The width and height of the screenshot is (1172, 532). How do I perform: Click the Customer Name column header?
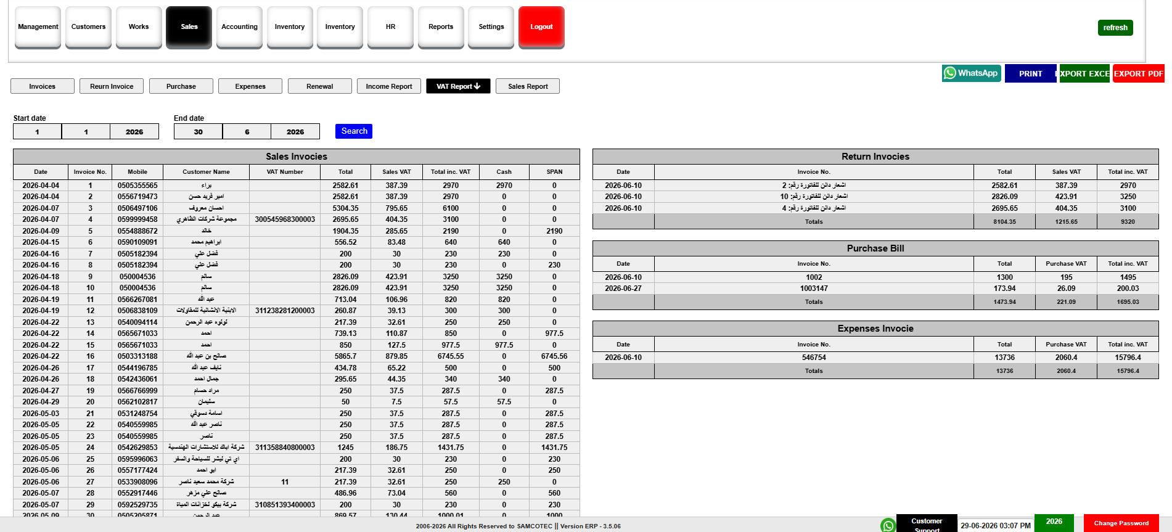[x=206, y=172]
